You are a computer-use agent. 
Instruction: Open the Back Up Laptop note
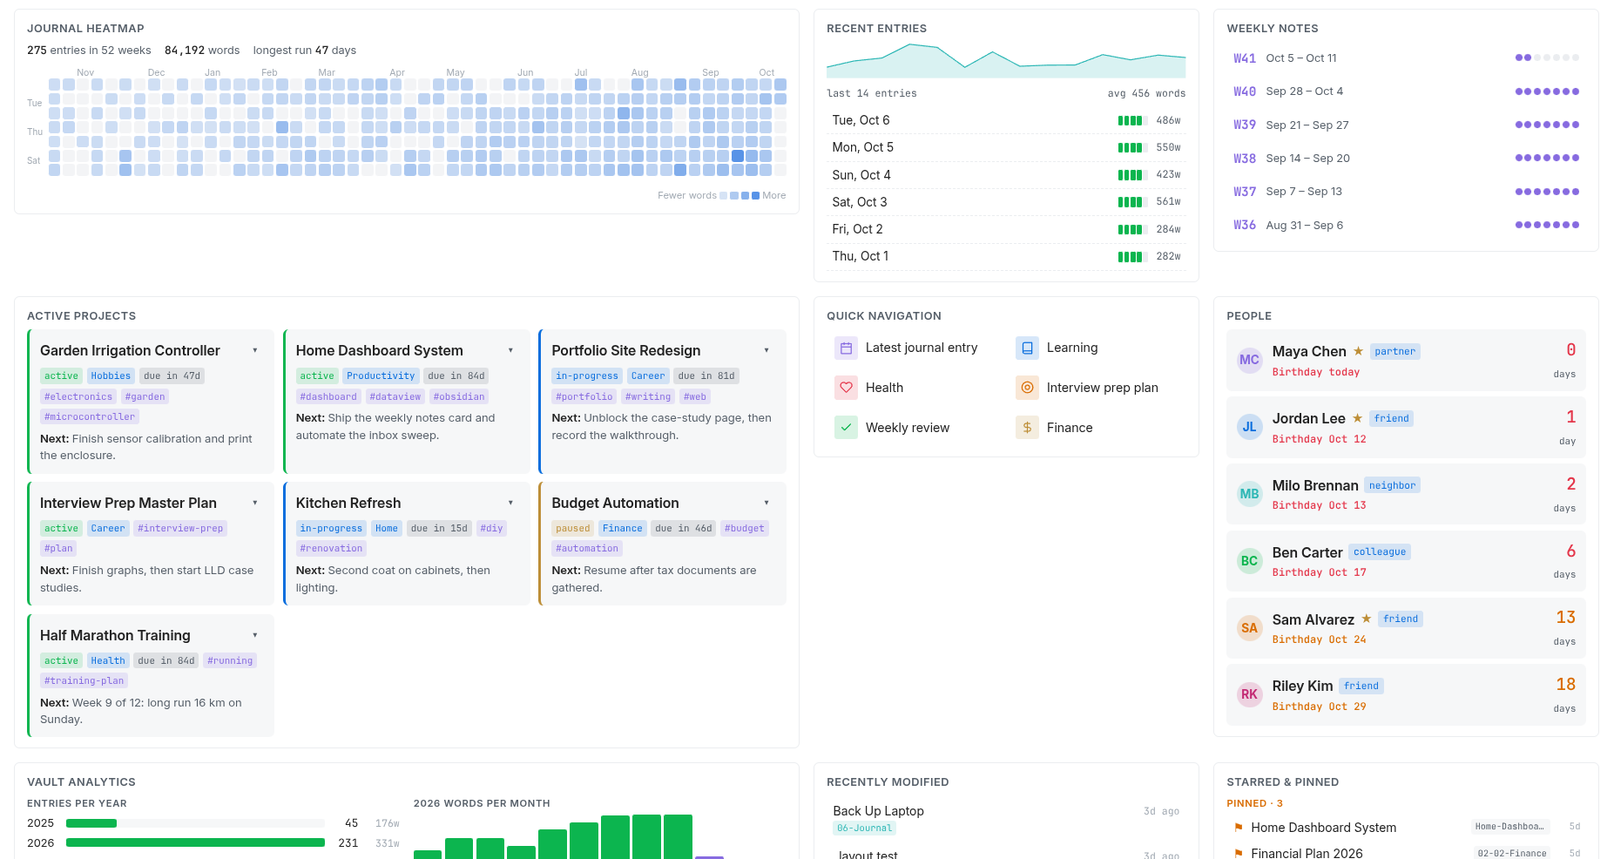pyautogui.click(x=878, y=811)
